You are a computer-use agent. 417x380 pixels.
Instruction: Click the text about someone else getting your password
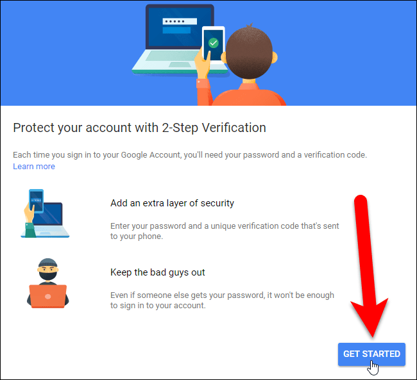[222, 301]
